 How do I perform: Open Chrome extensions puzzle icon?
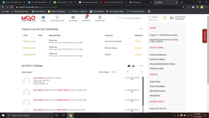pyautogui.click(x=193, y=7)
